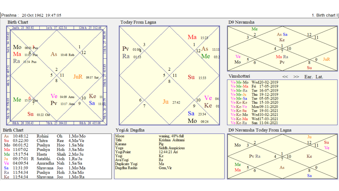Select the Su 03:22:30 Chitra table row
This screenshot has height=191, width=339.
[44, 141]
